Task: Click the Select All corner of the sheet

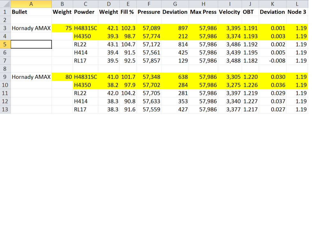Action: coord(5,4)
